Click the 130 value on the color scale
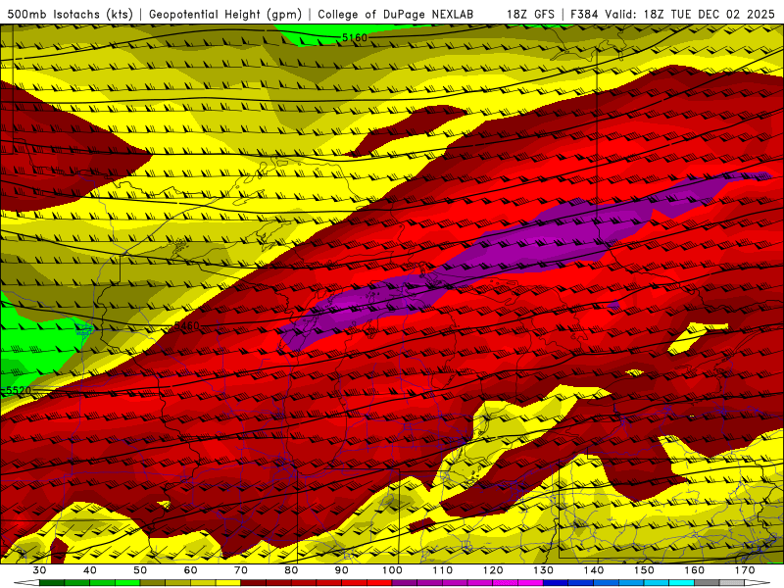The height and width of the screenshot is (588, 784). click(x=544, y=570)
